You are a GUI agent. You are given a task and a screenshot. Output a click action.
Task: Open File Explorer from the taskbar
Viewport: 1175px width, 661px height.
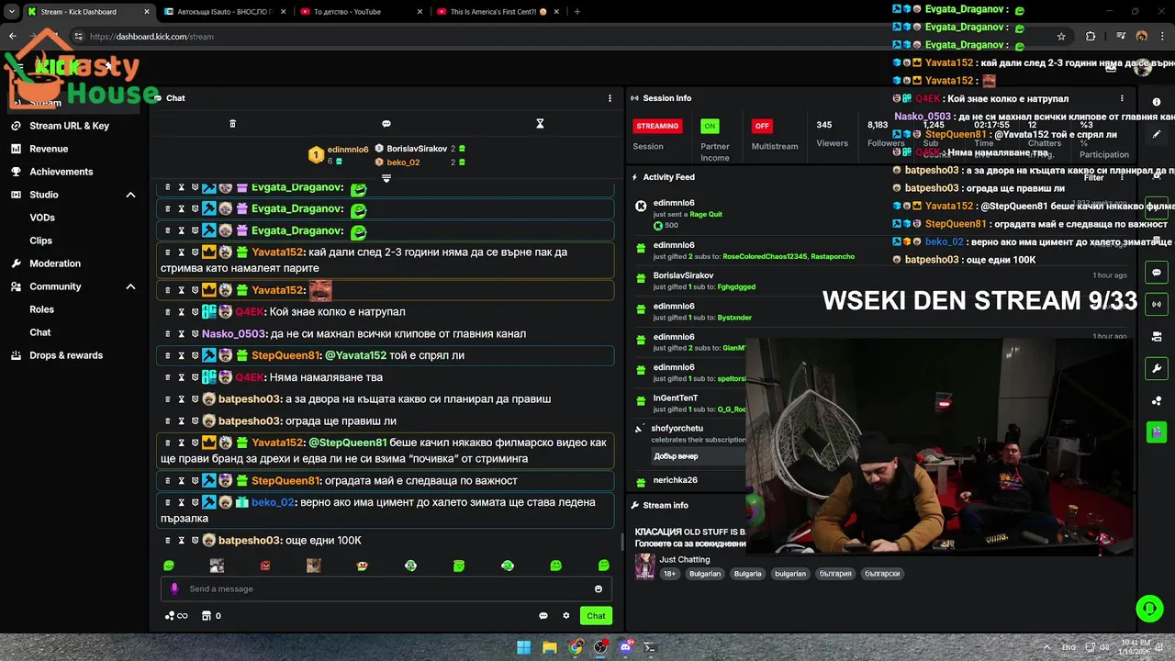pos(549,647)
